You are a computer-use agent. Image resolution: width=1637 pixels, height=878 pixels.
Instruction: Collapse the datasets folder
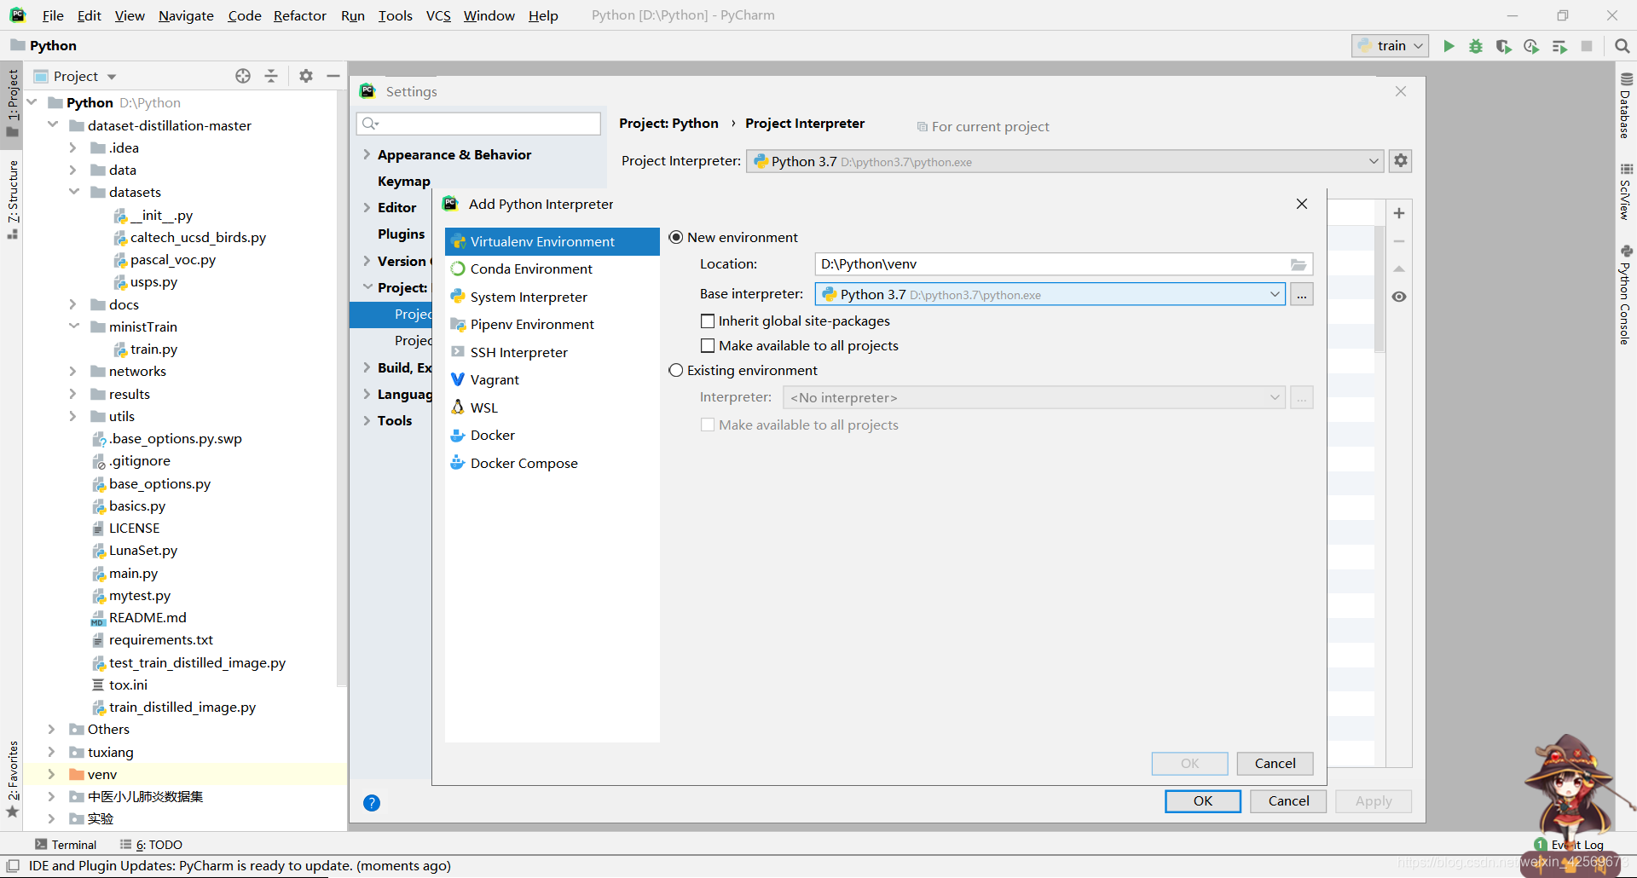(73, 192)
